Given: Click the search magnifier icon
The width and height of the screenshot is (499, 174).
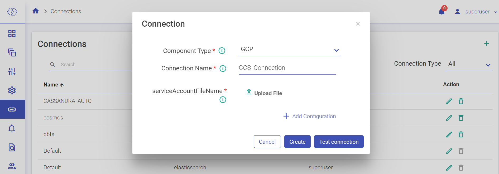Looking at the screenshot, I should pyautogui.click(x=52, y=65).
